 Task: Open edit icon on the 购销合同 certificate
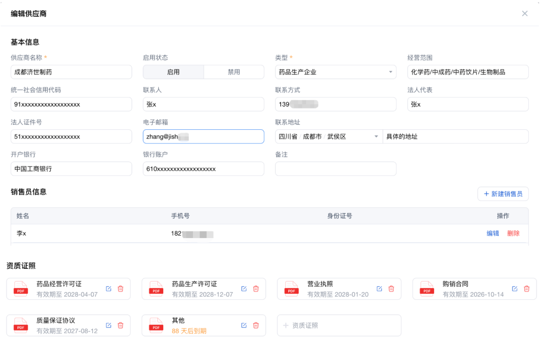pyautogui.click(x=514, y=288)
